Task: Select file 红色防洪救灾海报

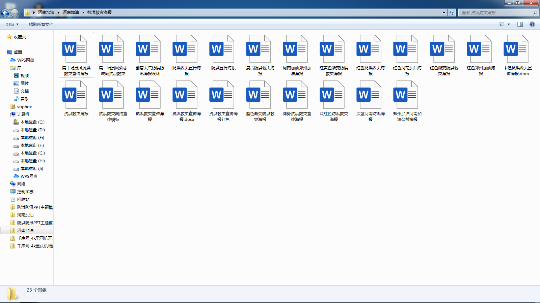Action: 371,55
